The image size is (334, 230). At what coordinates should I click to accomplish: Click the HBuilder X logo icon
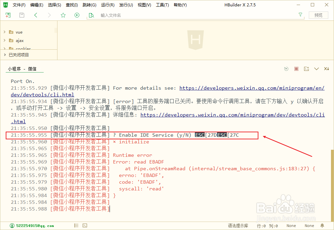pos(5,5)
